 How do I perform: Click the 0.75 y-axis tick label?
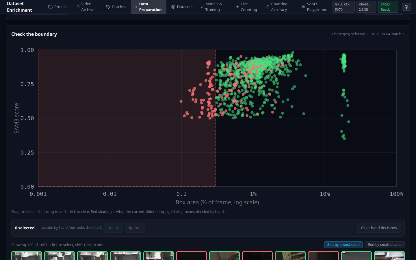point(27,84)
